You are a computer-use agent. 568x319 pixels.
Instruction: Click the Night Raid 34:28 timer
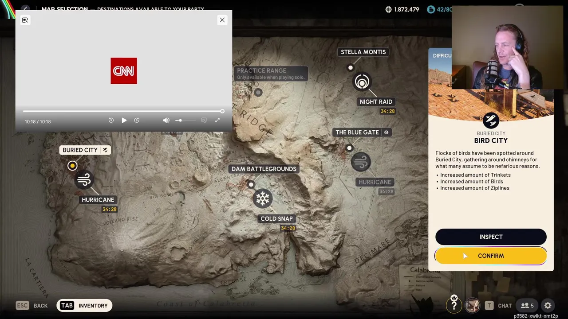[387, 111]
